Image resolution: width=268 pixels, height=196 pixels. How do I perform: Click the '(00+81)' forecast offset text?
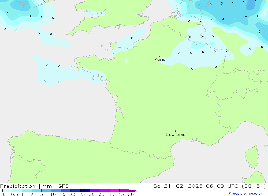point(254,186)
